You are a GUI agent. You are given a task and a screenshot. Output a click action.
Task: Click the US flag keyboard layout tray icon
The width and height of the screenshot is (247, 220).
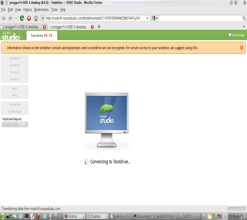[x=220, y=216]
